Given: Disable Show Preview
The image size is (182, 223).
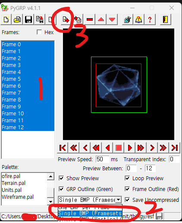Looking at the screenshot, I should pyautogui.click(x=61, y=178).
